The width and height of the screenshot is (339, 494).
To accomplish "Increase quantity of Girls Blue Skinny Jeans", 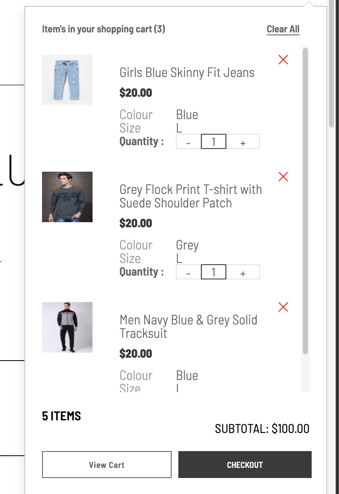I will [x=243, y=142].
